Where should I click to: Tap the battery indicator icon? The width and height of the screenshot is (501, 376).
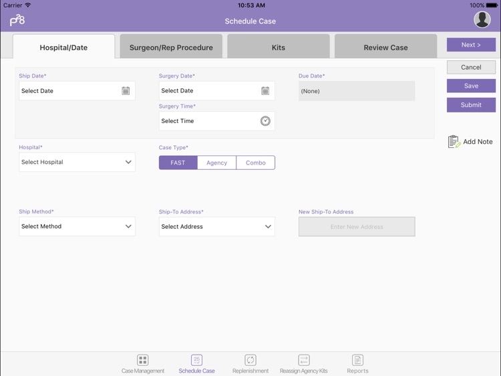492,5
